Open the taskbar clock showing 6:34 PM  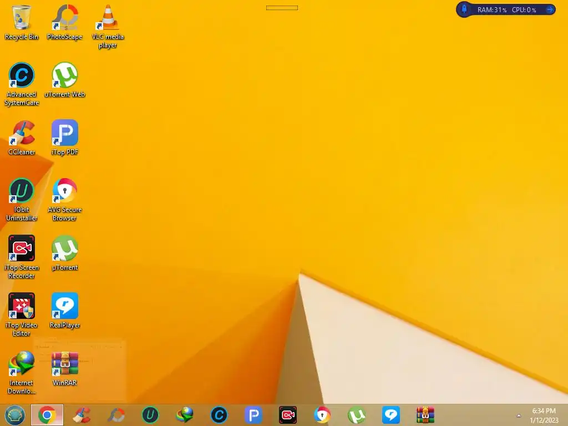click(544, 415)
